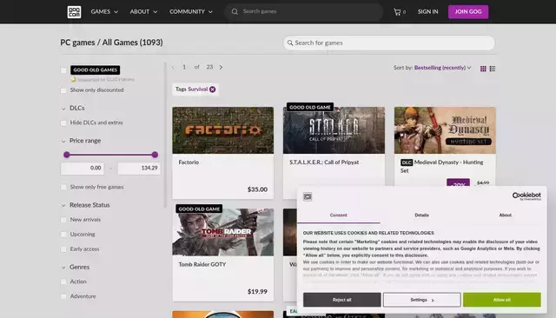Click the sidebar filter scrollbar
The image size is (556, 318).
(165, 135)
